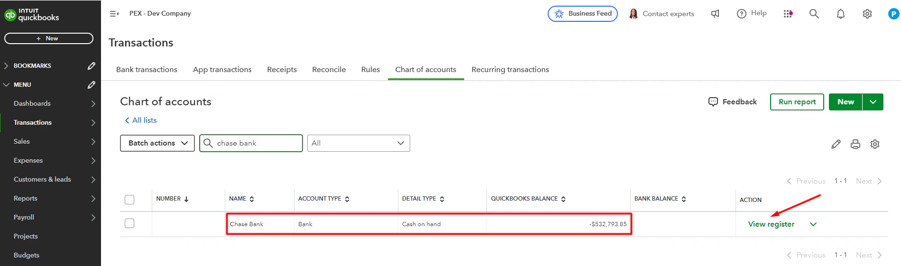This screenshot has height=266, width=901.
Task: Collapse the navigation sidebar via hamburger icon
Action: coord(114,14)
